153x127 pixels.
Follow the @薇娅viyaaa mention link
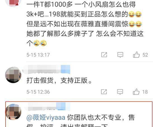[46, 118]
